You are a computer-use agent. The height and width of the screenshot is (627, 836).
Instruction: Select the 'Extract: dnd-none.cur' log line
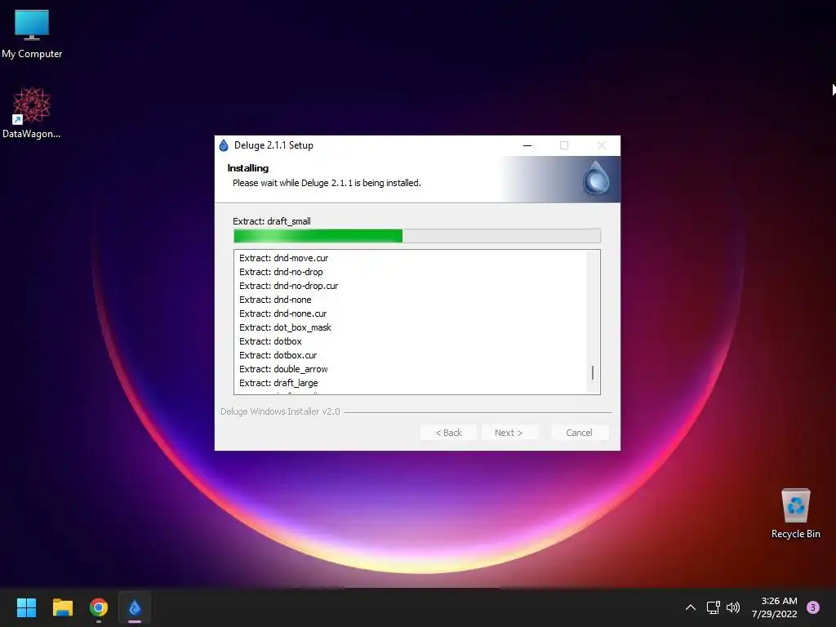282,313
